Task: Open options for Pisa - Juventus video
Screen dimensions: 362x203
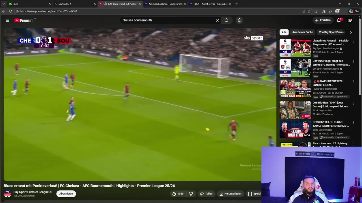Action: [x=354, y=144]
